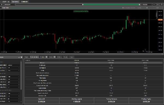
Task: Click the -214.75 commission value
Action: 77,68
